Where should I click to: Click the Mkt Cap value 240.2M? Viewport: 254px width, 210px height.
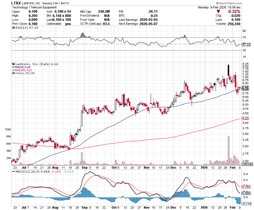[x=104, y=12]
